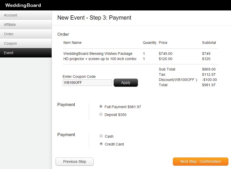Viewport: 231px width, 169px height.
Task: Select Deposit $350 option
Action: click(x=101, y=114)
